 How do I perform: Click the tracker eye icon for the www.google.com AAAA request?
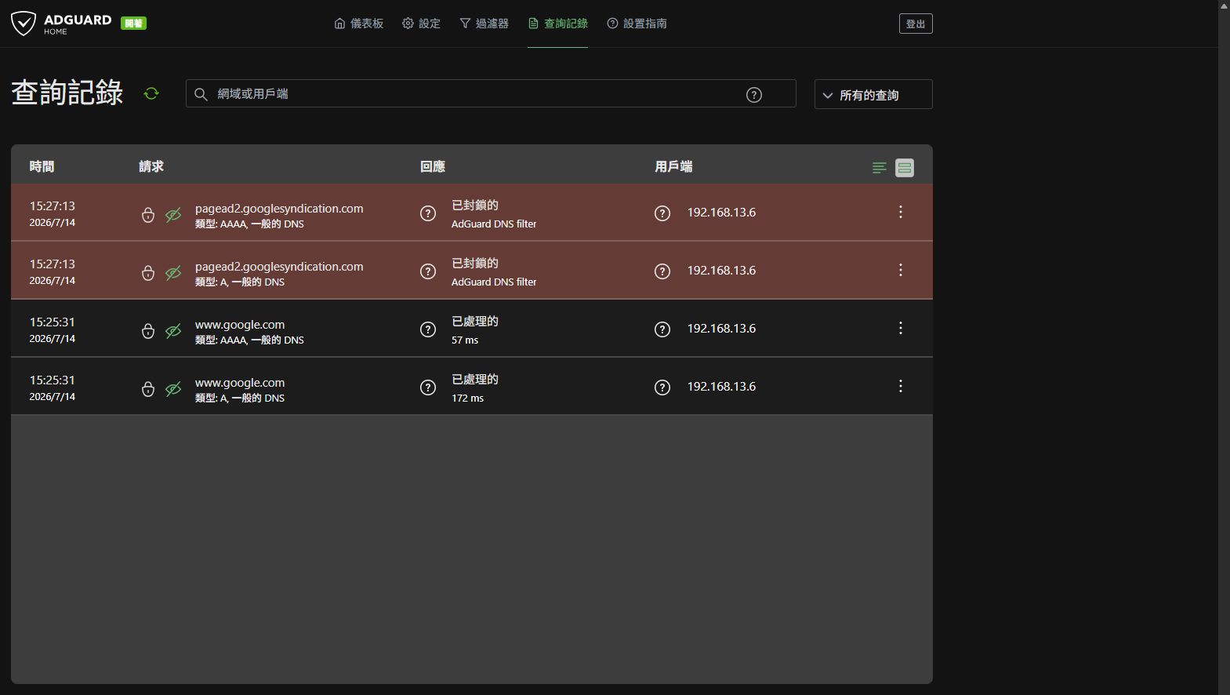[x=173, y=330]
